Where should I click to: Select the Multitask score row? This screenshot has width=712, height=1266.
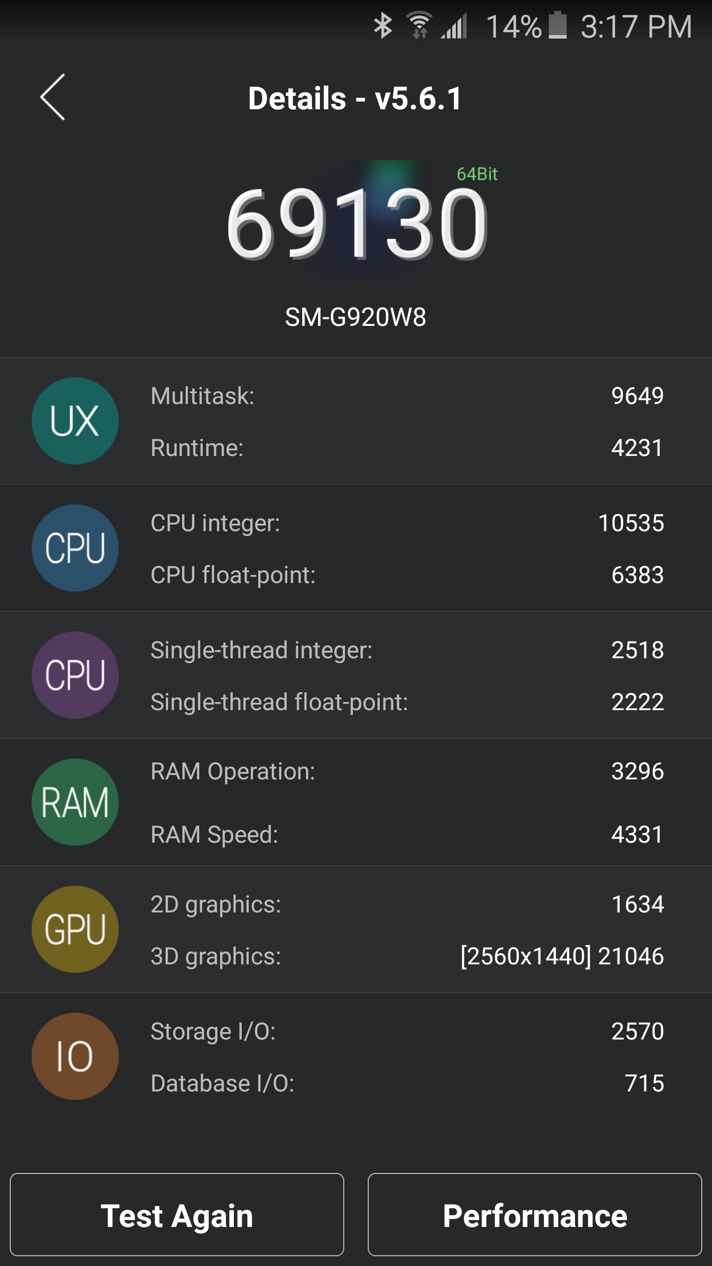(406, 396)
